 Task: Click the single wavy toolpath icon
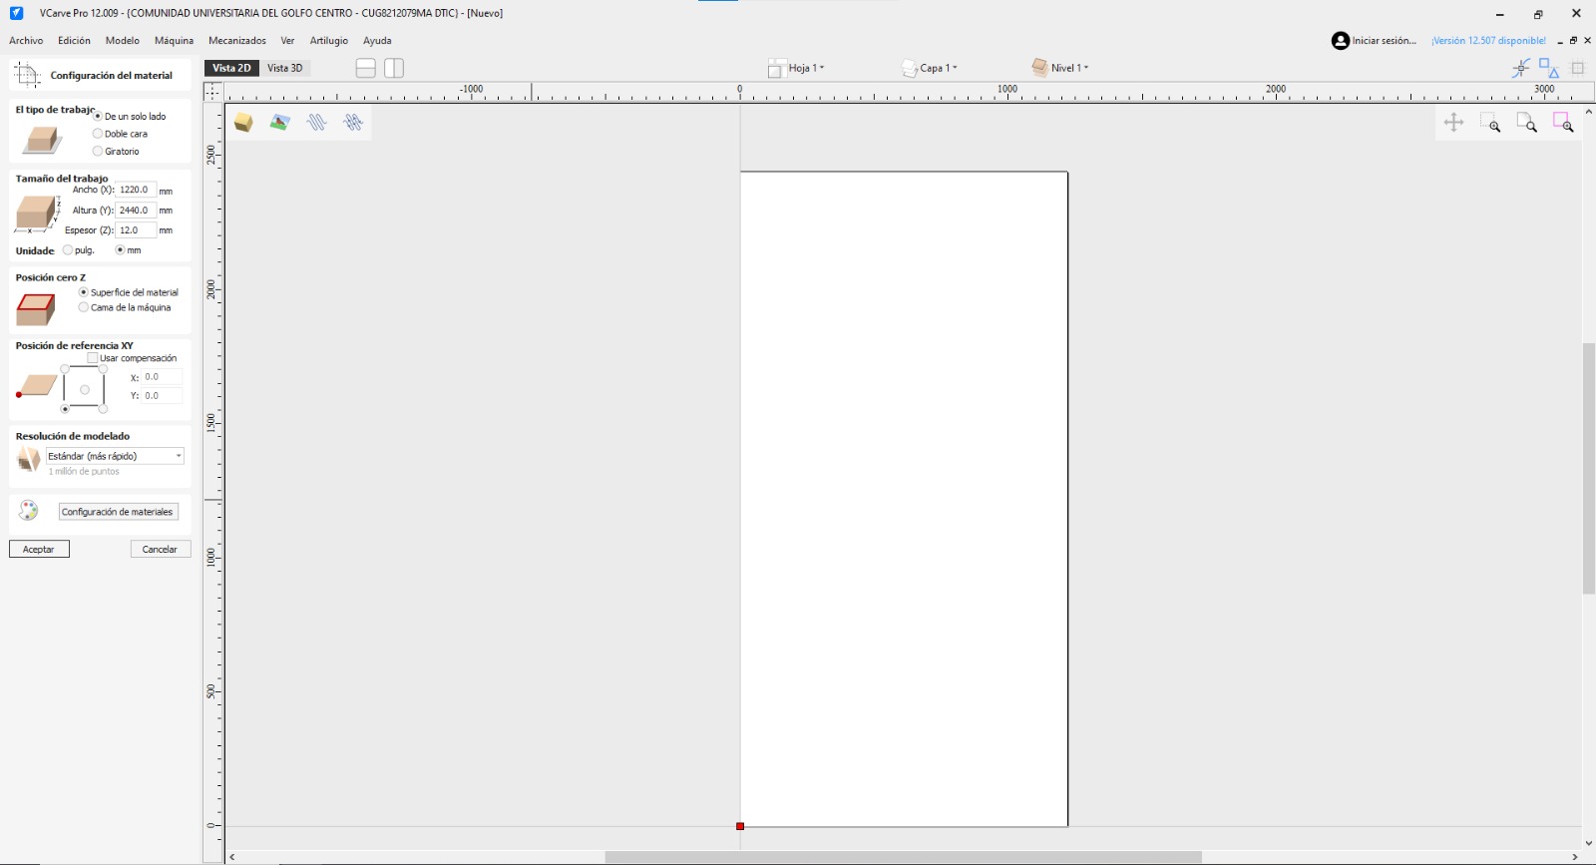tap(317, 123)
